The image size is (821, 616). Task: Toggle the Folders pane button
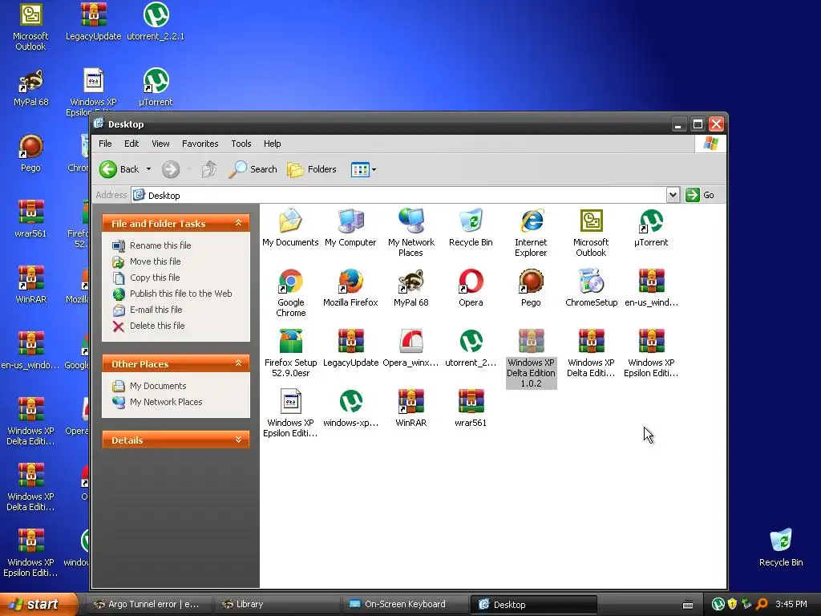(x=312, y=169)
